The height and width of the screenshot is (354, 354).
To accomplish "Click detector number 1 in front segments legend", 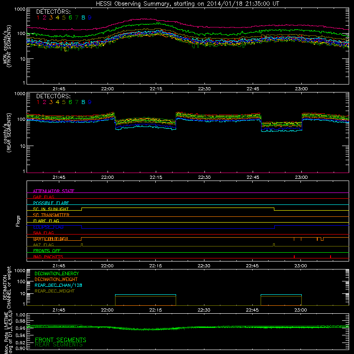I will pos(38,18).
